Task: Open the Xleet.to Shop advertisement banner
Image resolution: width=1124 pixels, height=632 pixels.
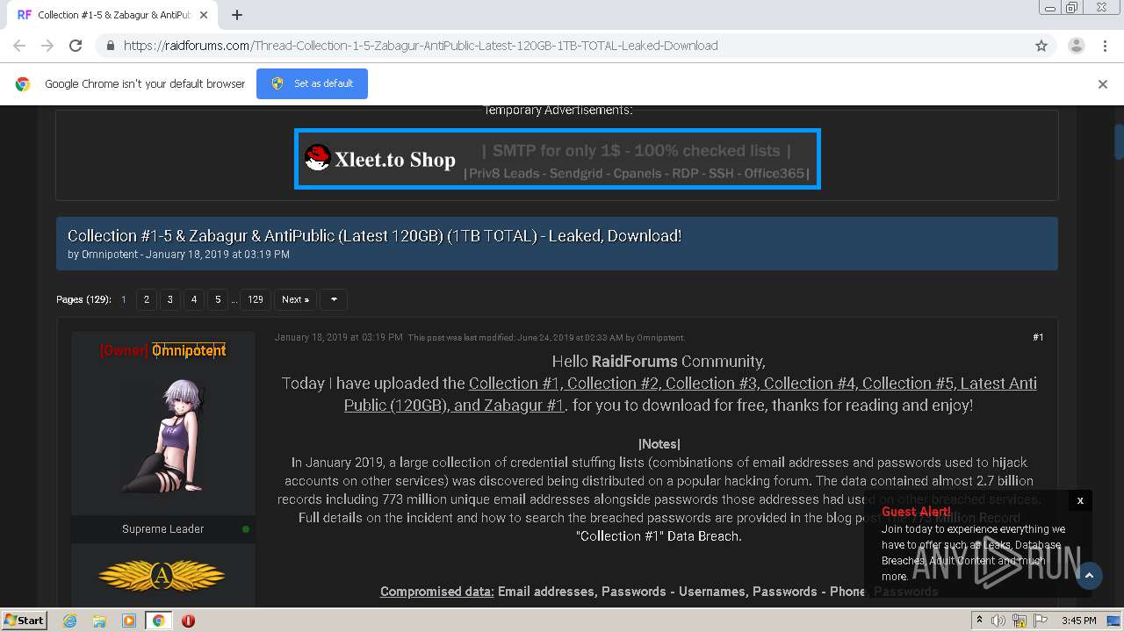Action: point(558,159)
